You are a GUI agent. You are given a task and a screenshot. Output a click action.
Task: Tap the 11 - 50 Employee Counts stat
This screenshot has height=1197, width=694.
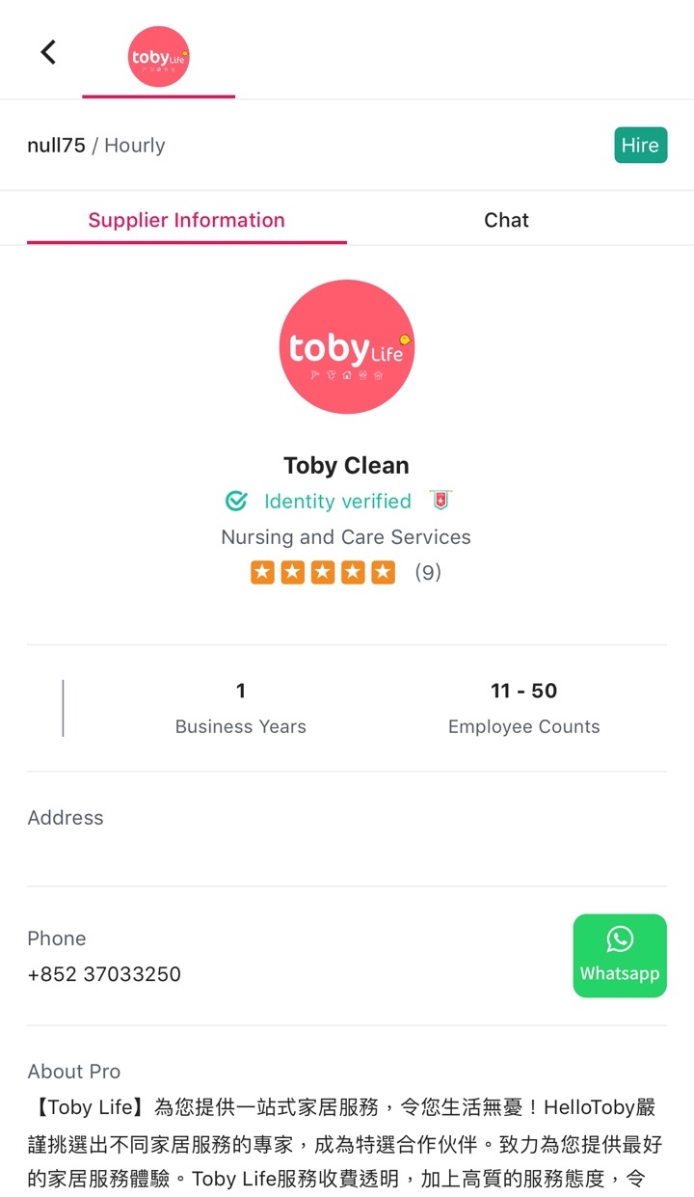[x=524, y=708]
